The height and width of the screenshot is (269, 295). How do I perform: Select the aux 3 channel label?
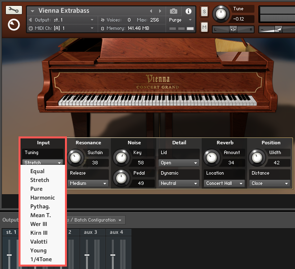91,232
